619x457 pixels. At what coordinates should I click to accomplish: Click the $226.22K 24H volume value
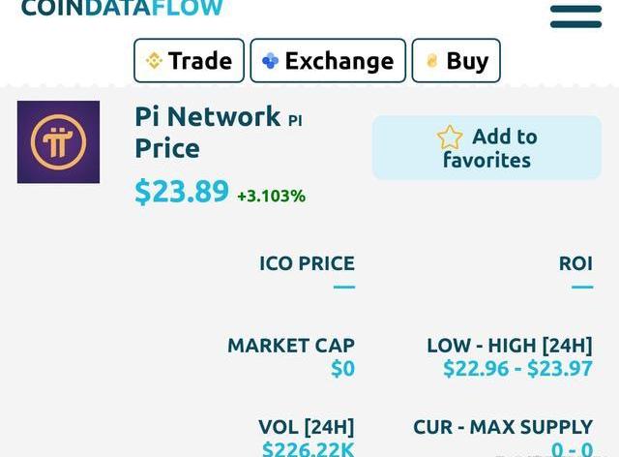click(x=308, y=448)
